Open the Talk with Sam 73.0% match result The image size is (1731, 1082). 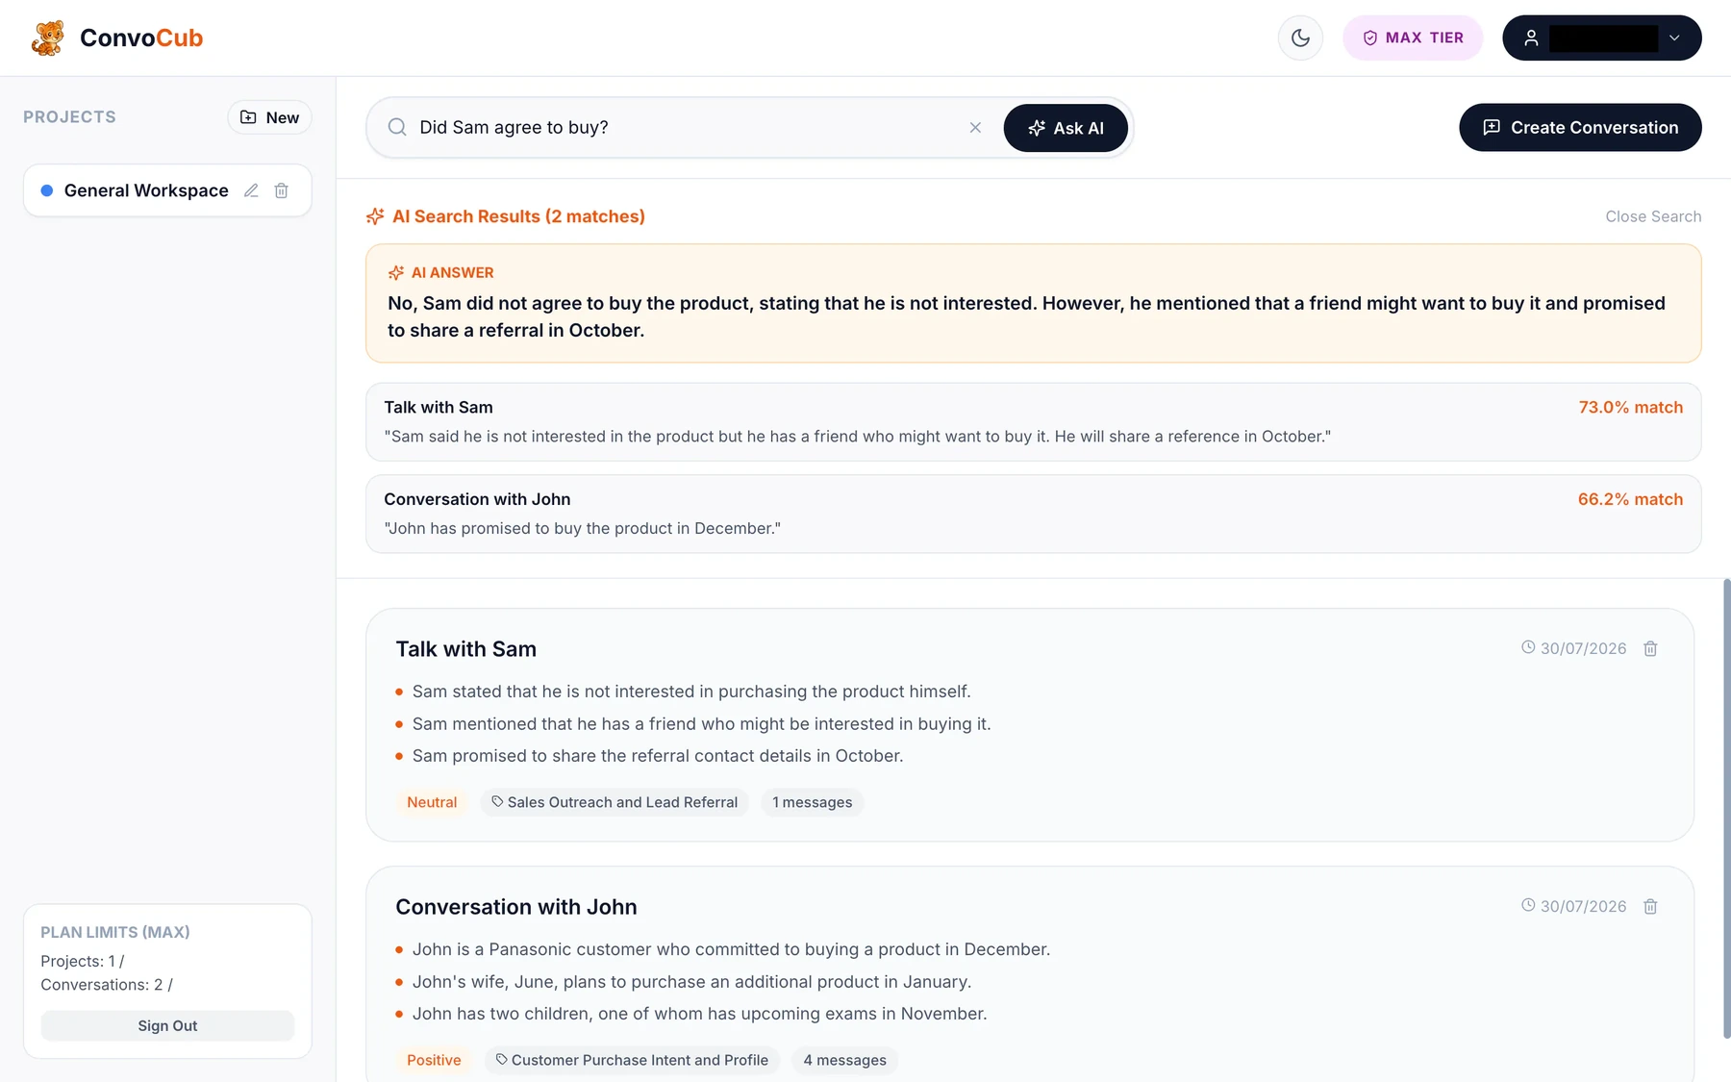click(x=1033, y=422)
